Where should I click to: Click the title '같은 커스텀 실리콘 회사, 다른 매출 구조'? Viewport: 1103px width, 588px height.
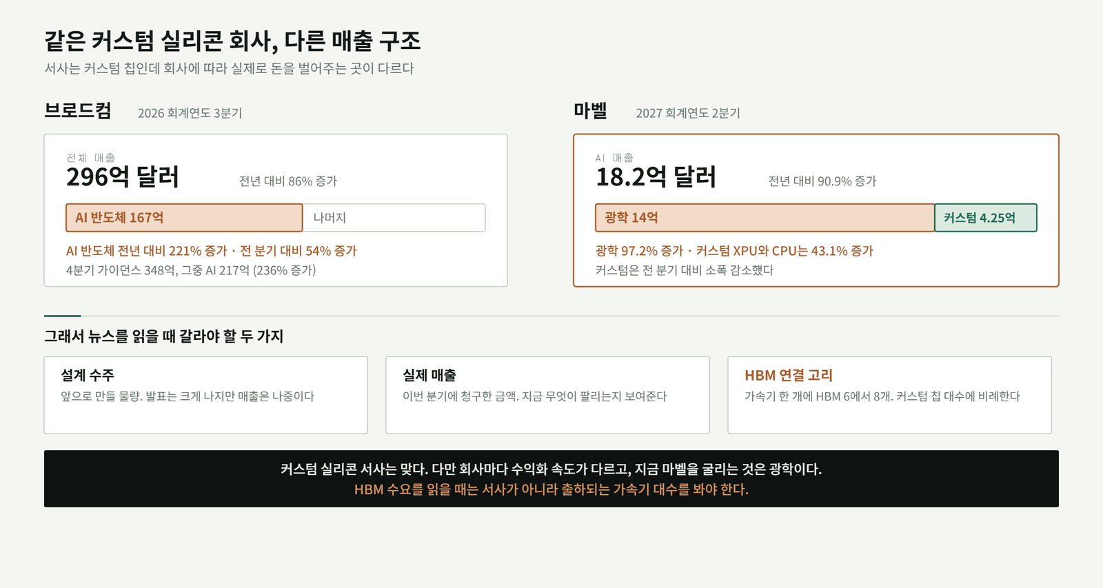(x=232, y=41)
